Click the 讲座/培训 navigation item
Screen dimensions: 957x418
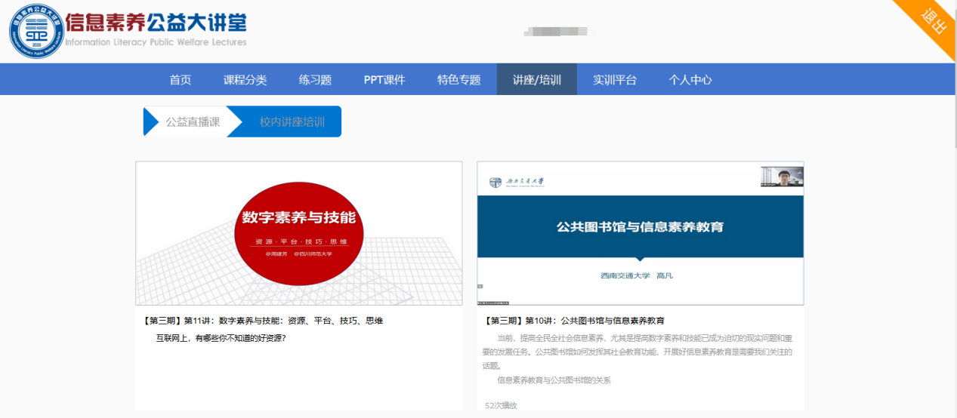click(x=536, y=80)
